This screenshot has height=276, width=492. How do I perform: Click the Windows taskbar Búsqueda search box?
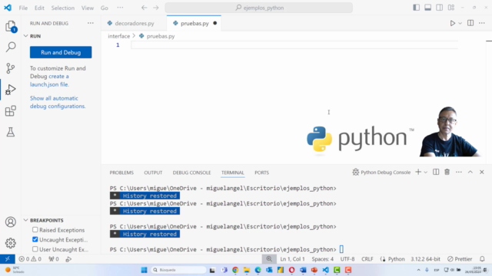tap(178, 270)
